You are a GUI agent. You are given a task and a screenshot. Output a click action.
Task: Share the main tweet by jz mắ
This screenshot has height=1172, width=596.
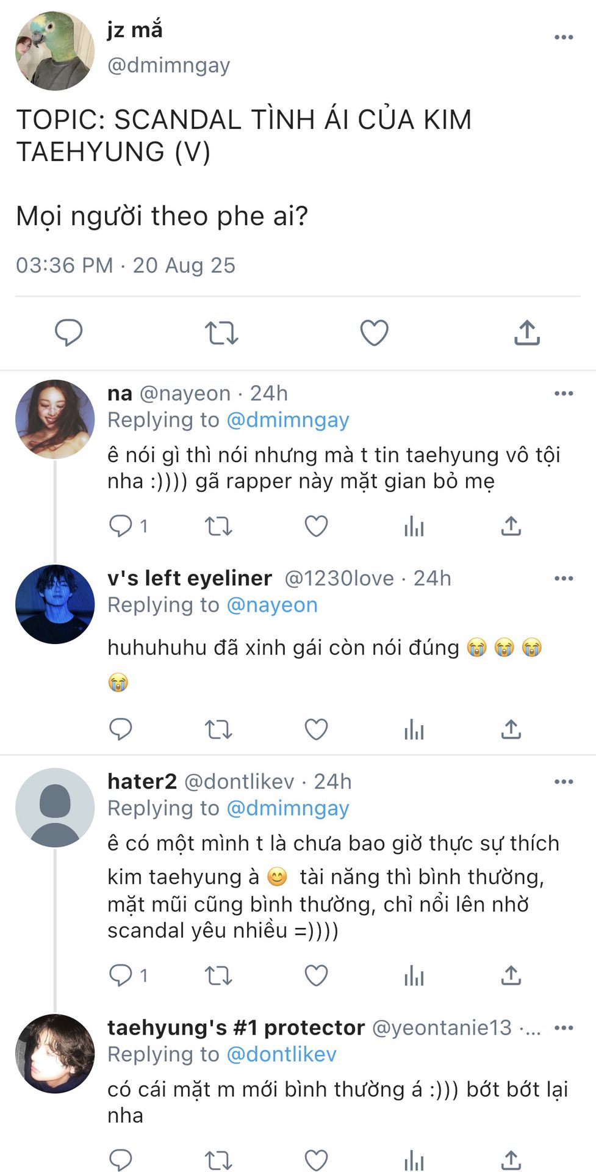[x=527, y=333]
